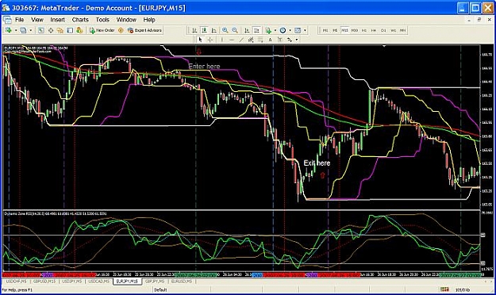Toggle Chart Shift icon
The image size is (496, 295).
coord(256,30)
